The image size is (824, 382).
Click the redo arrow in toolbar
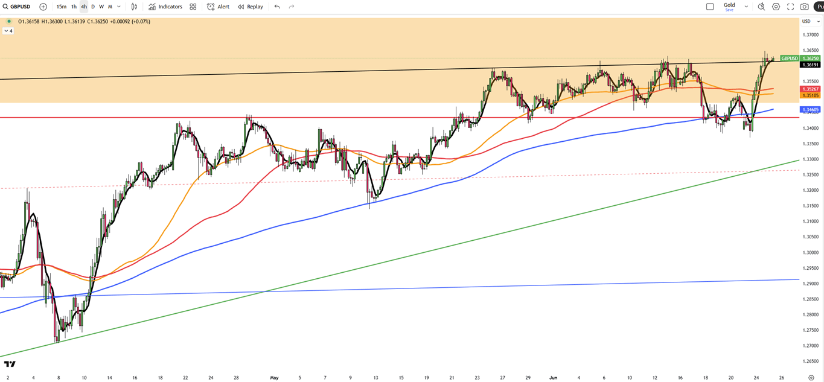[x=292, y=7]
